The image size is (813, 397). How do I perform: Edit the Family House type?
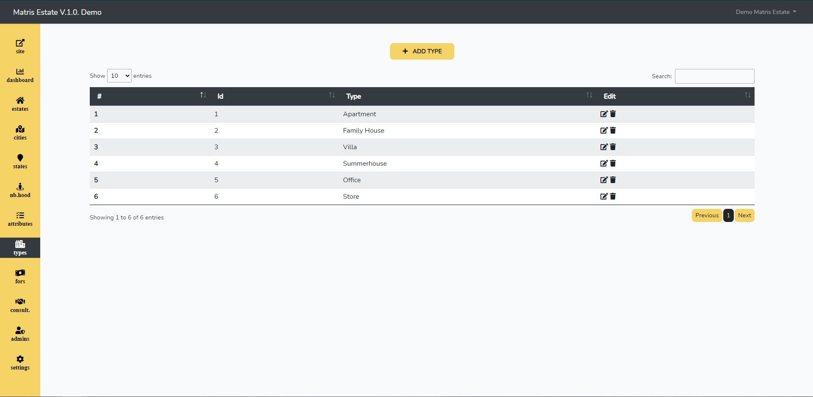(x=604, y=130)
